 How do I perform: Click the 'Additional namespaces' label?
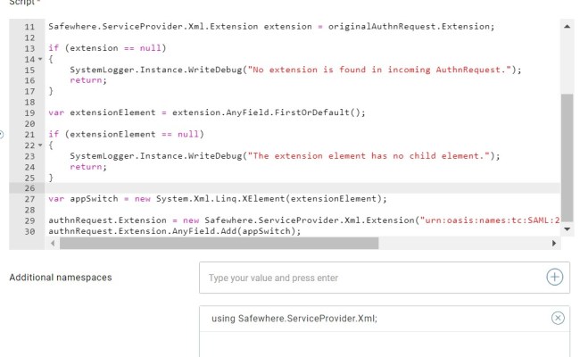pos(61,278)
